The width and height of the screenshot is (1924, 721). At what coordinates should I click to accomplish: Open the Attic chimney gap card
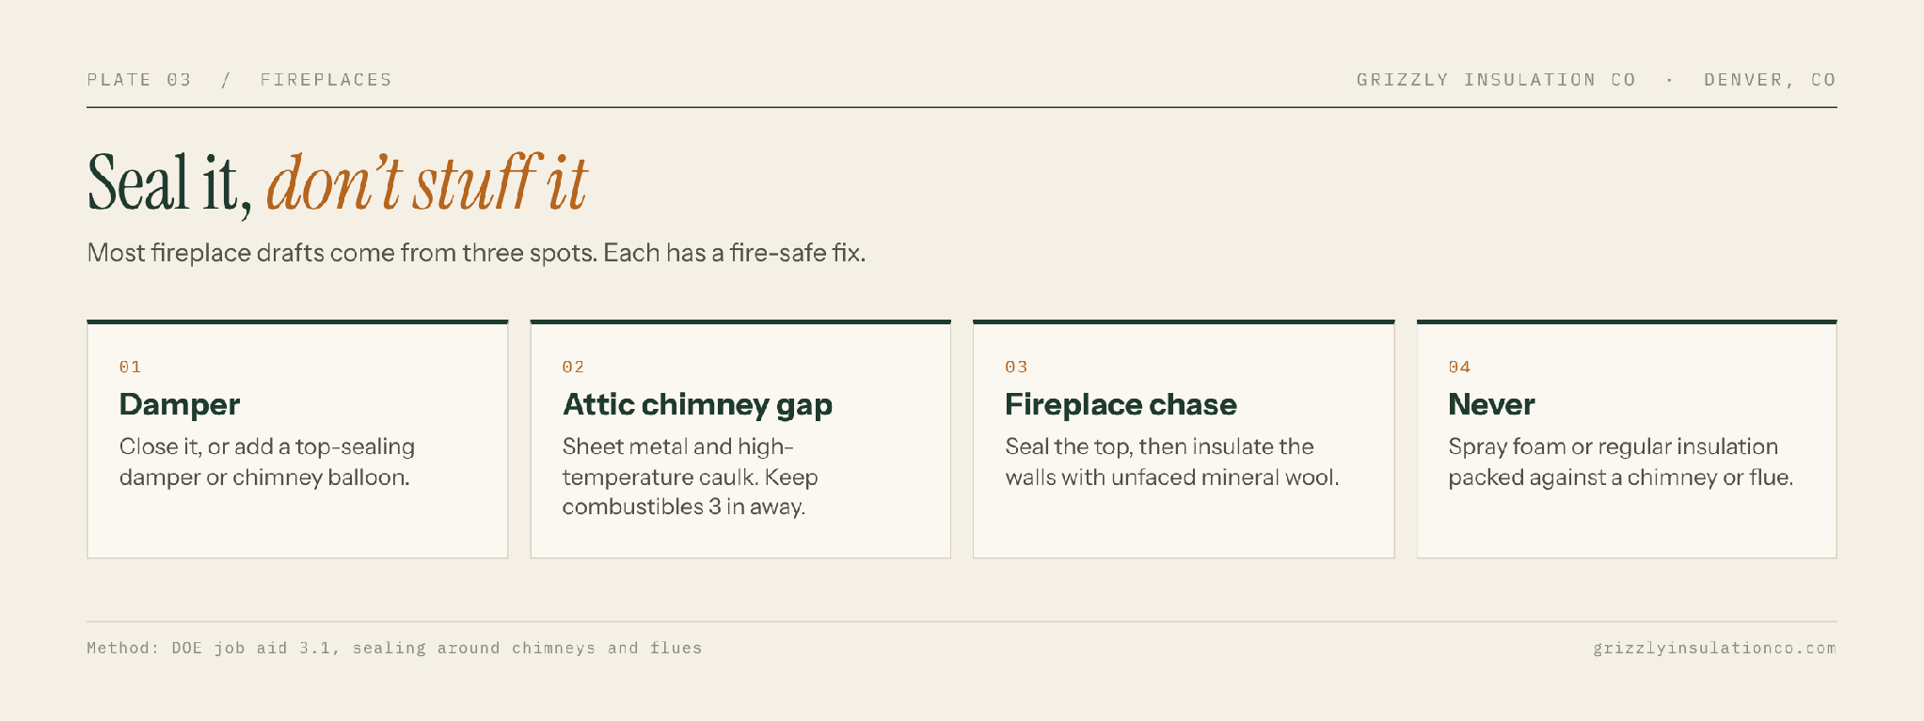click(740, 439)
